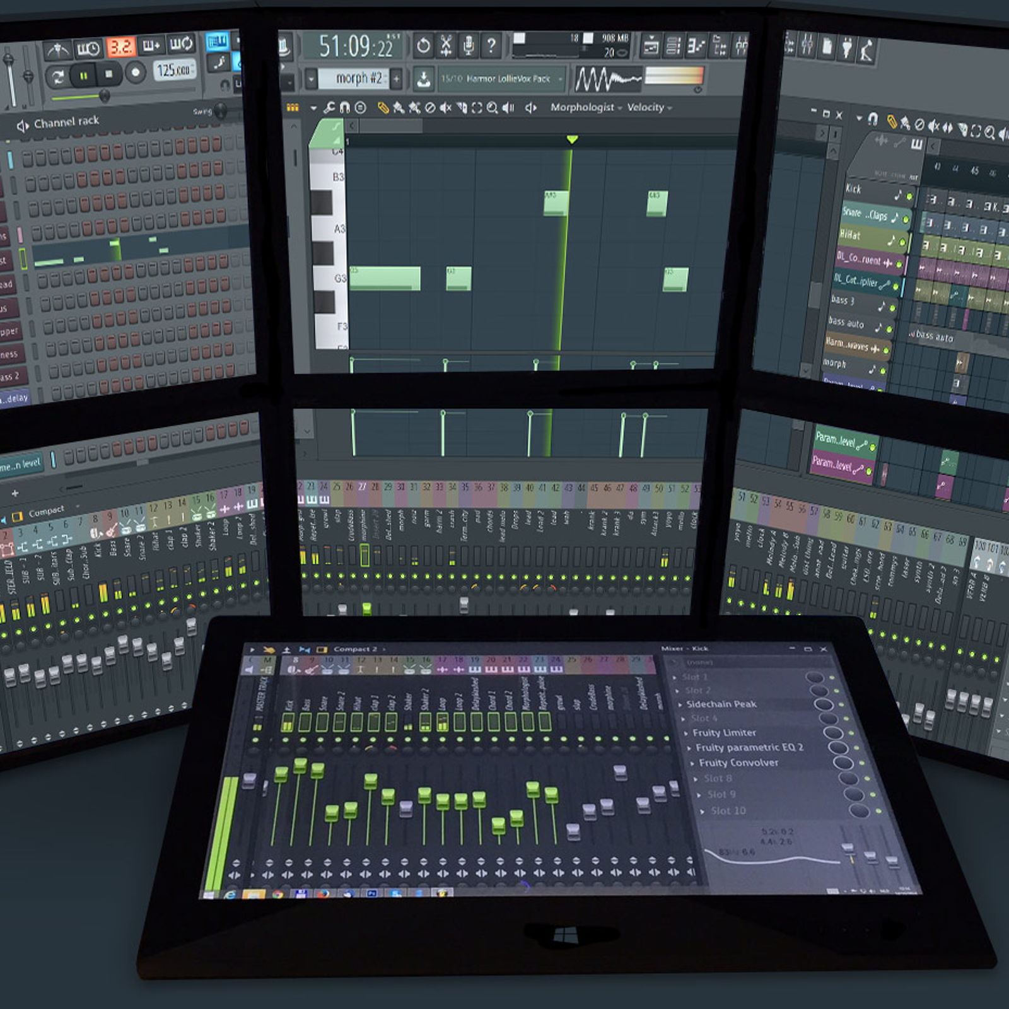Select the HiHat playlist track
This screenshot has width=1009, height=1009.
tap(873, 238)
